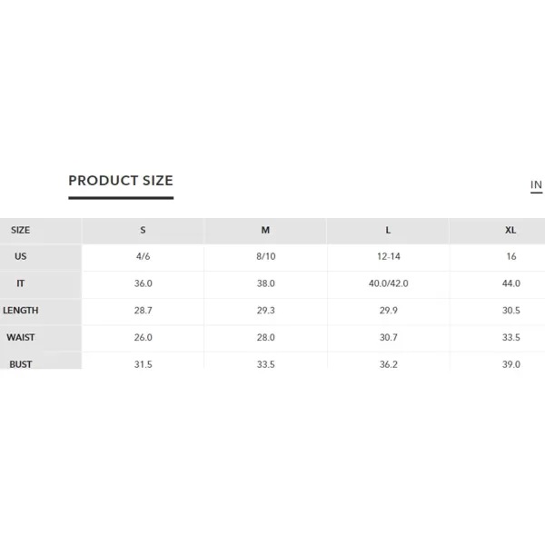
Task: Click the US 4/6 cell
Action: (143, 256)
